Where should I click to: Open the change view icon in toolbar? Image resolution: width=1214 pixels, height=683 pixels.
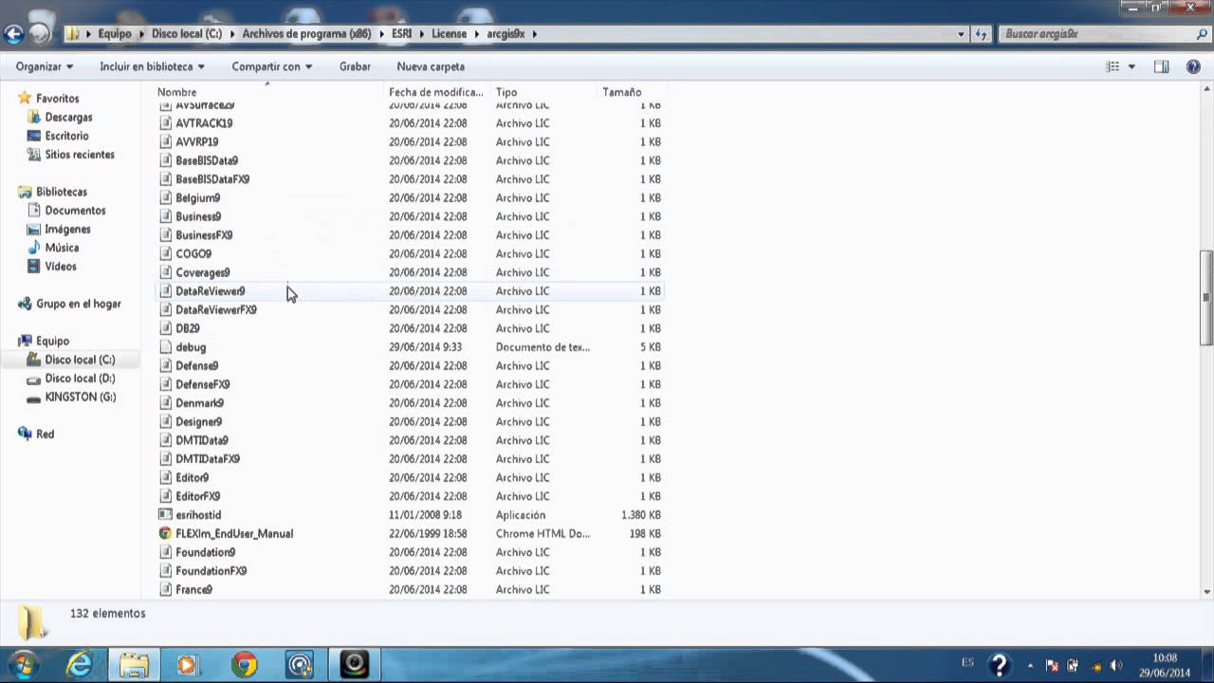pos(1113,66)
